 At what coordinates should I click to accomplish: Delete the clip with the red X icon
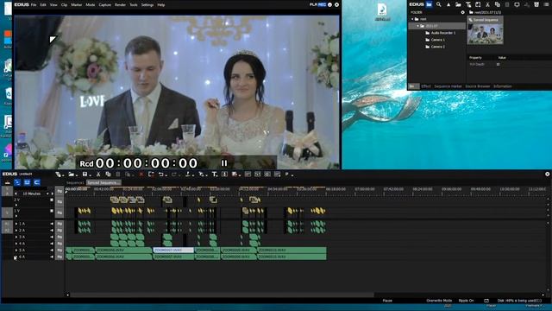141,175
